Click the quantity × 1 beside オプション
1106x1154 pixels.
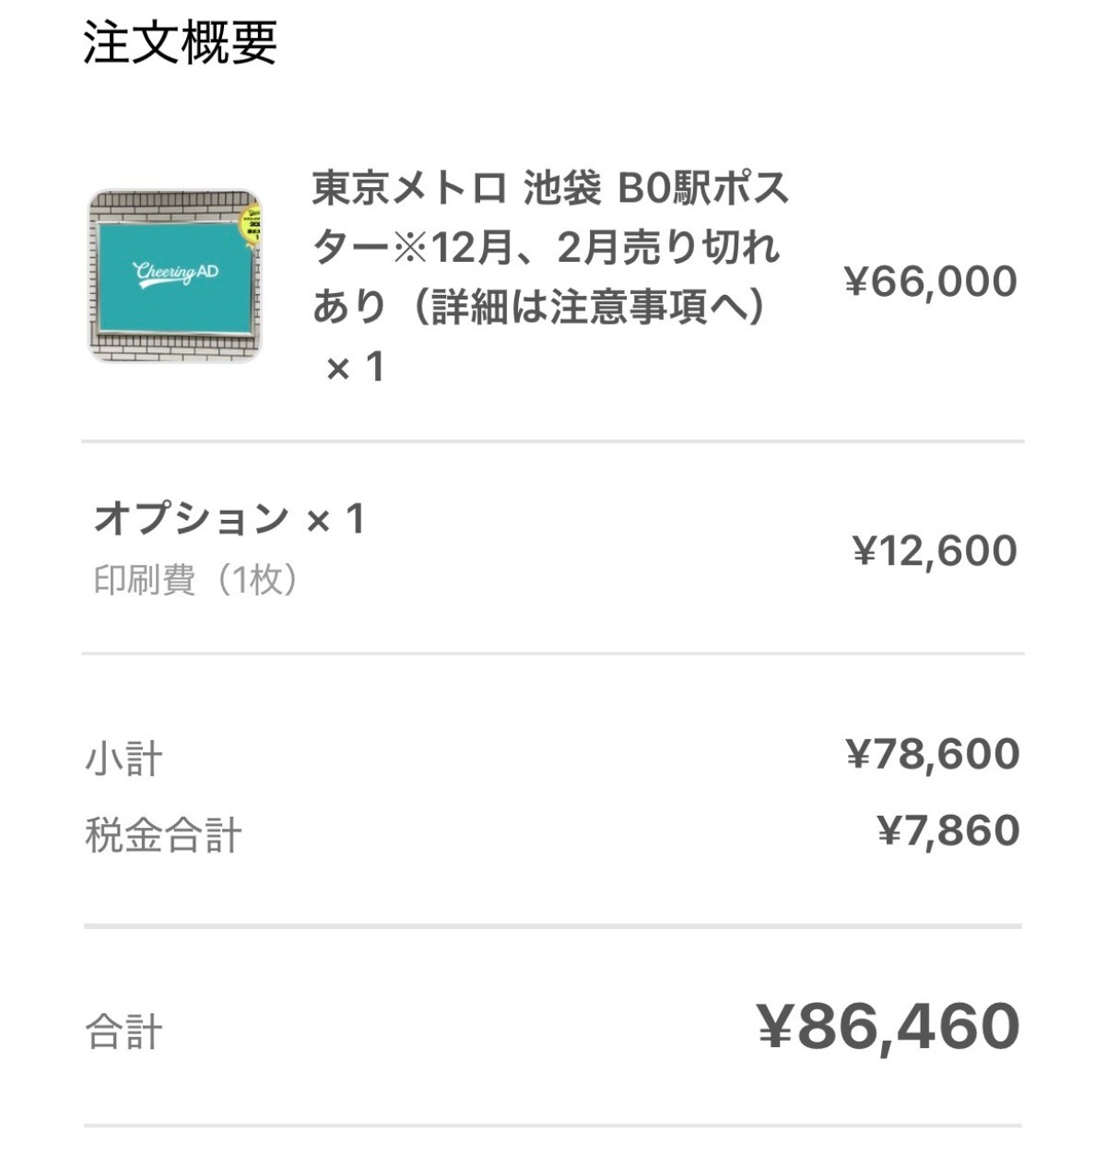pos(336,520)
